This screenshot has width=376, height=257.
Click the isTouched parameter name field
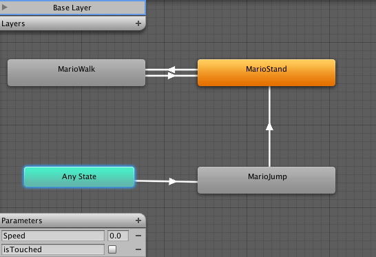click(53, 249)
